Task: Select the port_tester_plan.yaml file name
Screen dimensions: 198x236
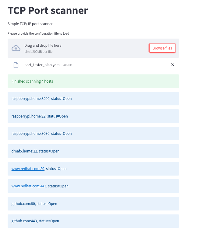Action: coord(42,65)
